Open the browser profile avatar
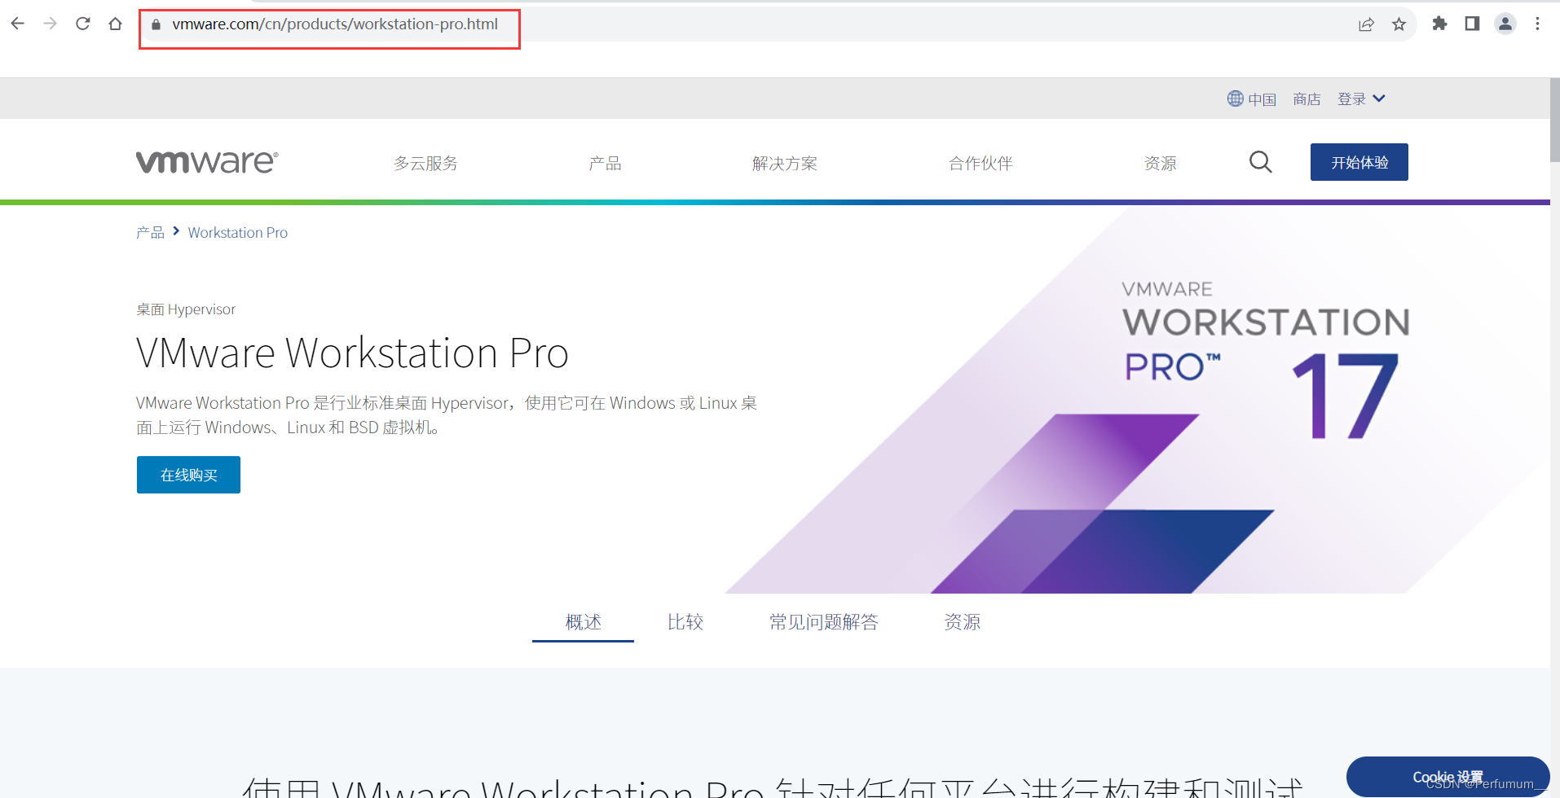Image resolution: width=1560 pixels, height=798 pixels. (1505, 24)
